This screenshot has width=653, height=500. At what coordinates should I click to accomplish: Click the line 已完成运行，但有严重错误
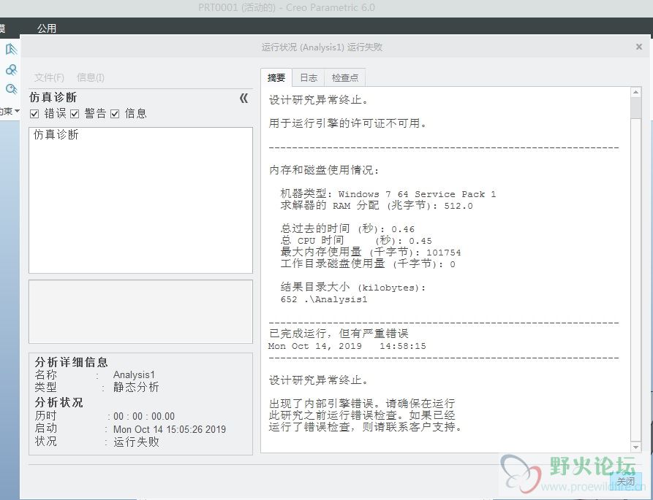[339, 334]
